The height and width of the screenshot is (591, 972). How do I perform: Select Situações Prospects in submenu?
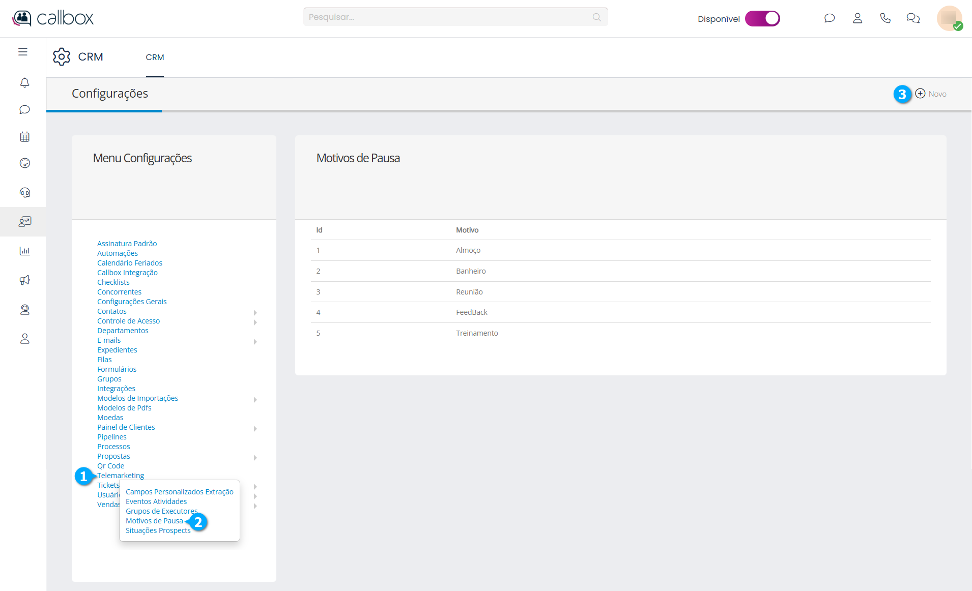click(158, 530)
